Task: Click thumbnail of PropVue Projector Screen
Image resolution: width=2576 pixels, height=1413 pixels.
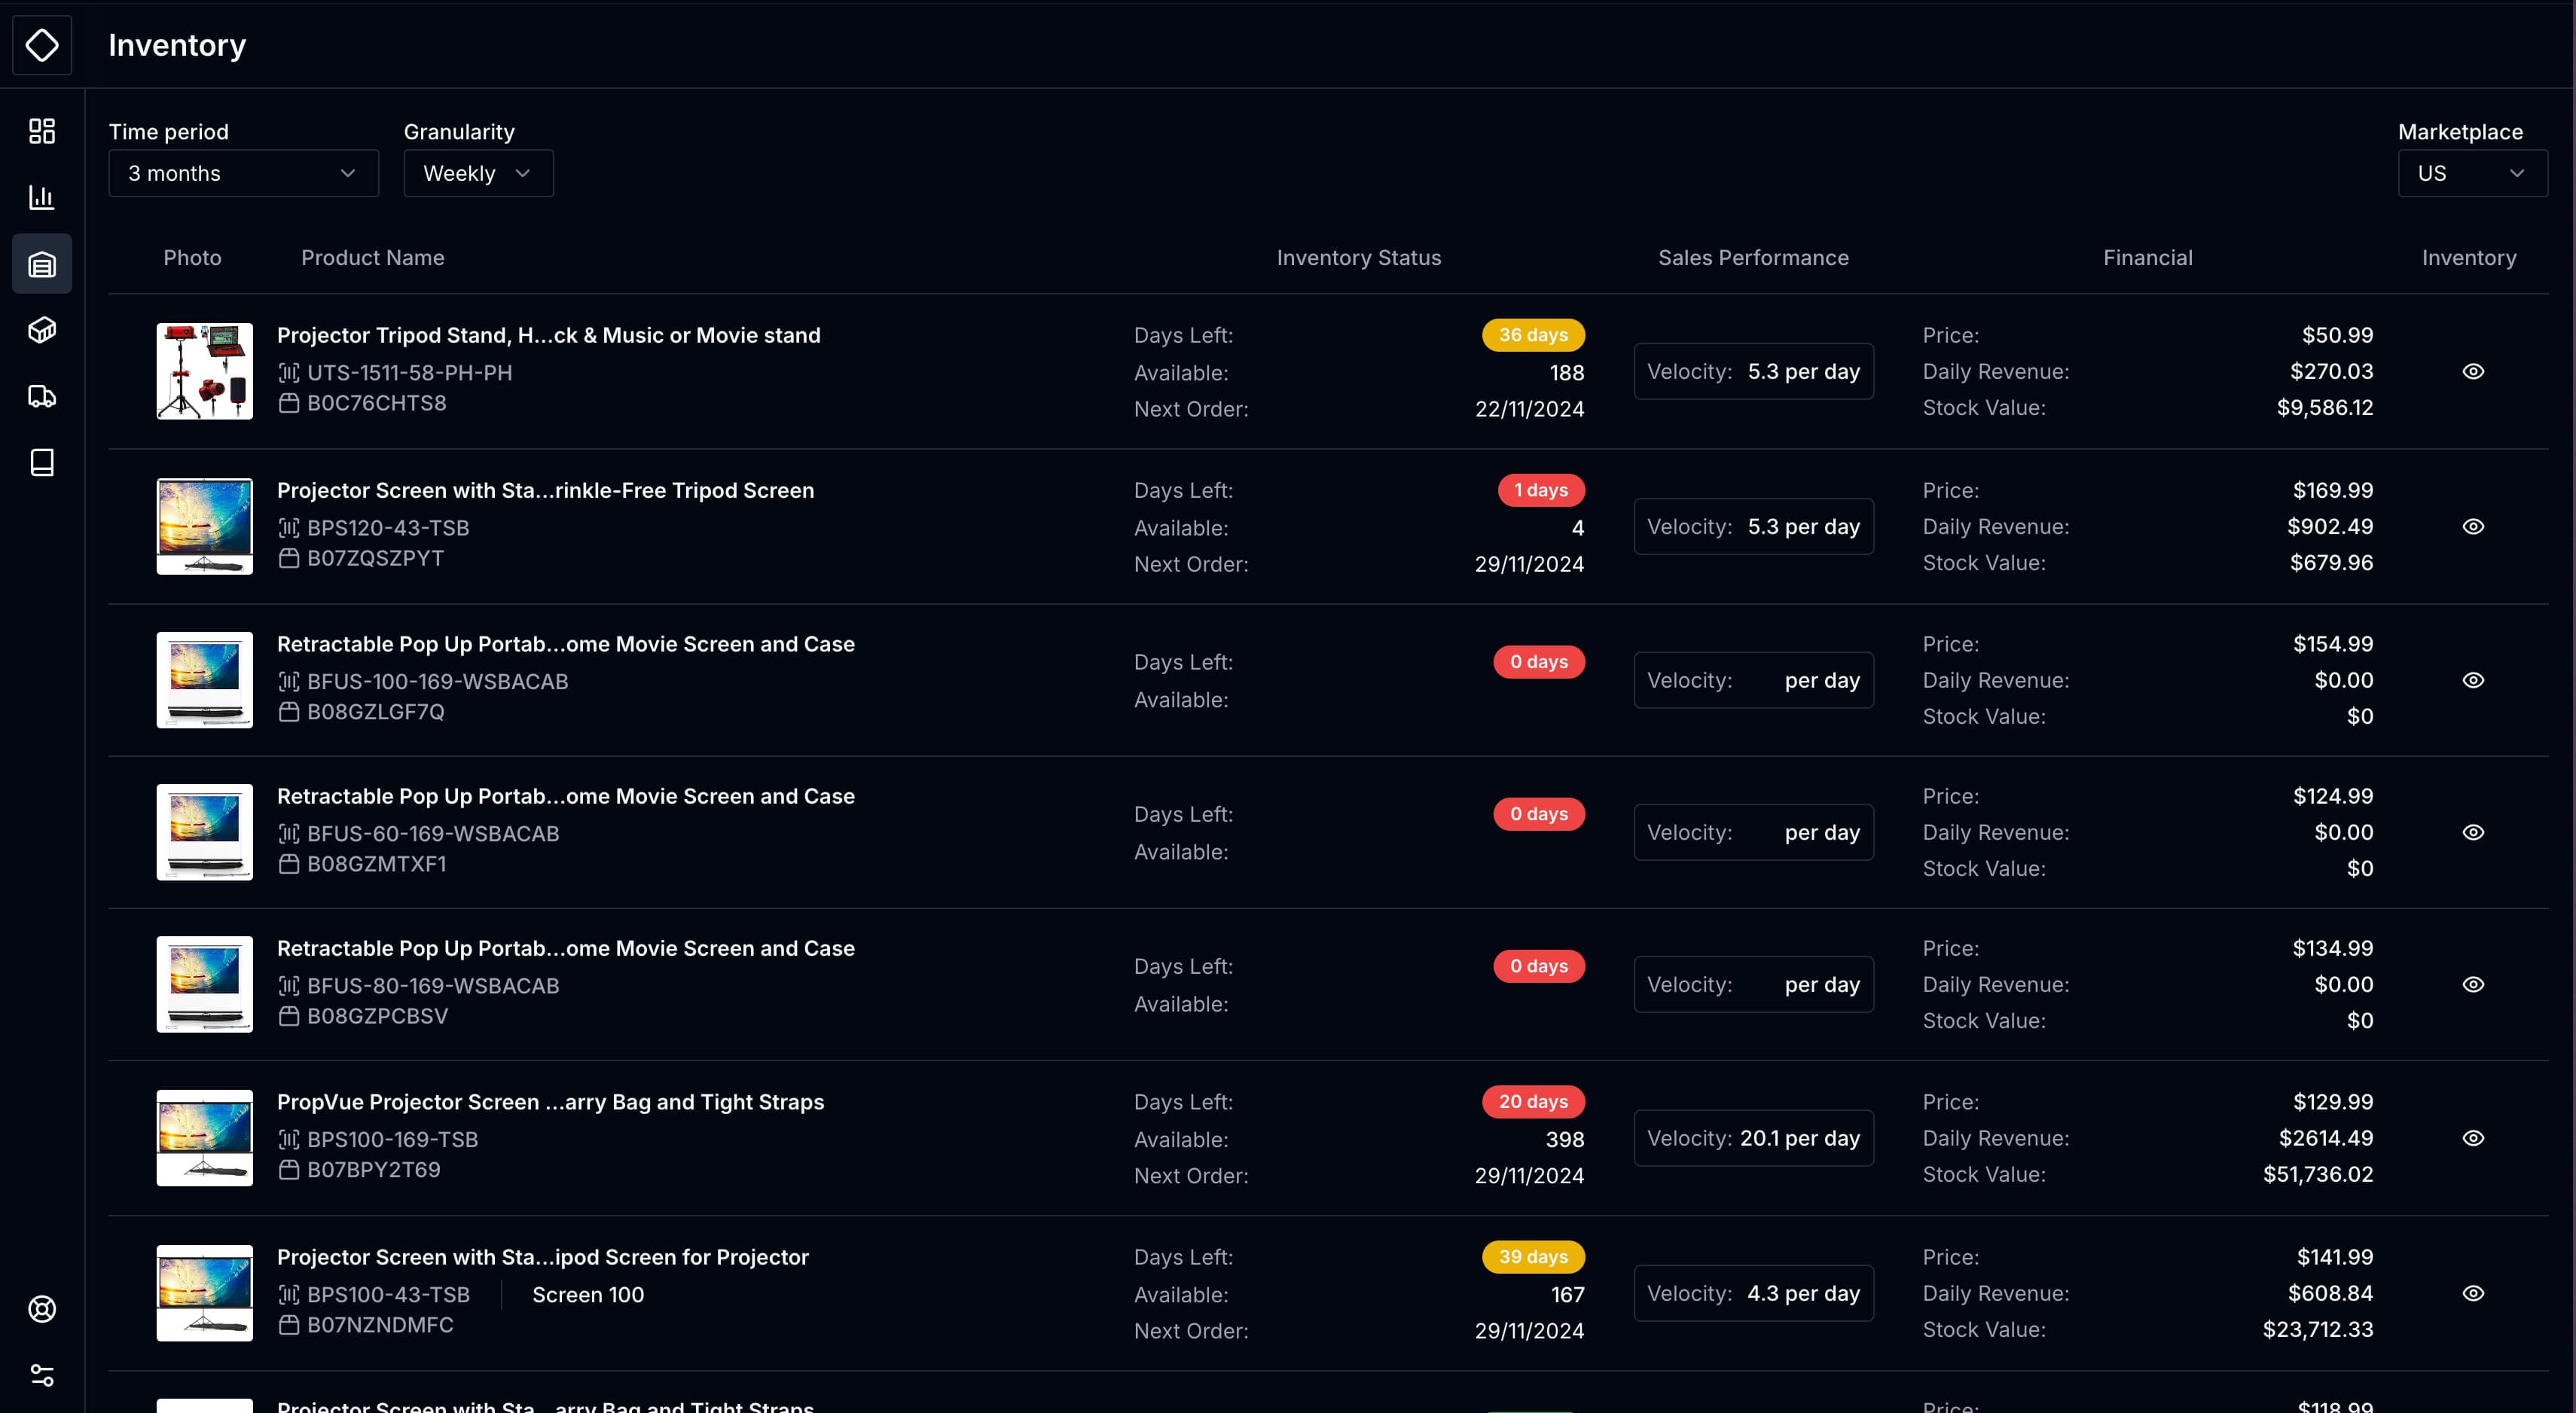Action: (x=205, y=1138)
